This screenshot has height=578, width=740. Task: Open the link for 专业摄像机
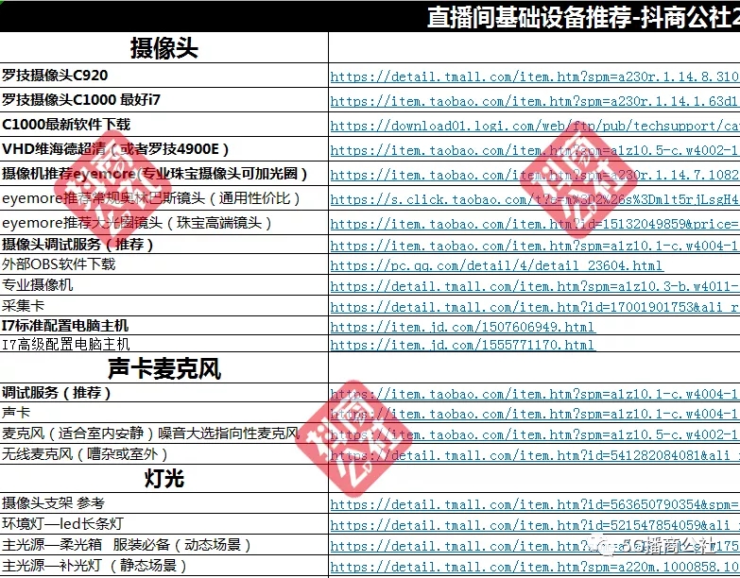click(535, 286)
